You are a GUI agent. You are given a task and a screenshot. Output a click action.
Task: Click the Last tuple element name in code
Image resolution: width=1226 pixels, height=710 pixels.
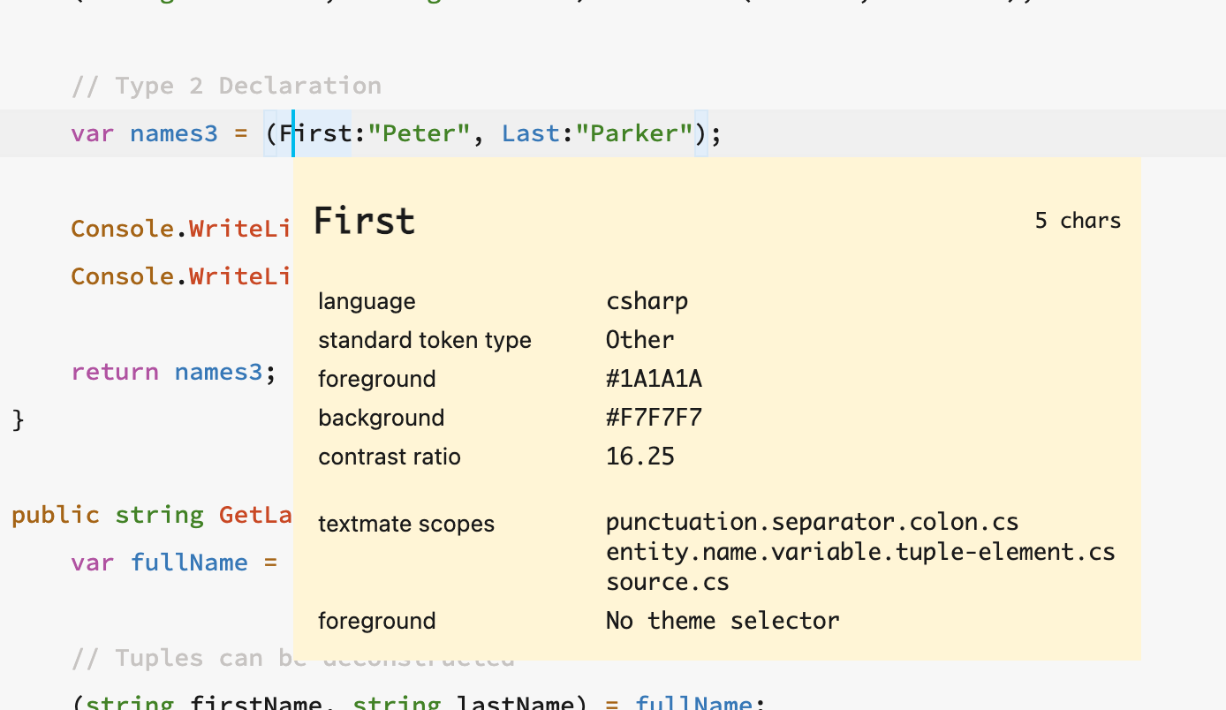(529, 133)
